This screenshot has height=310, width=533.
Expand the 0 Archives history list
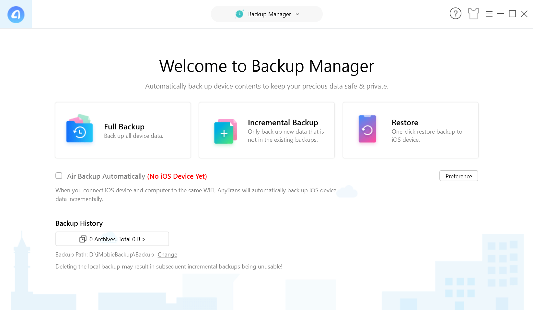[112, 239]
